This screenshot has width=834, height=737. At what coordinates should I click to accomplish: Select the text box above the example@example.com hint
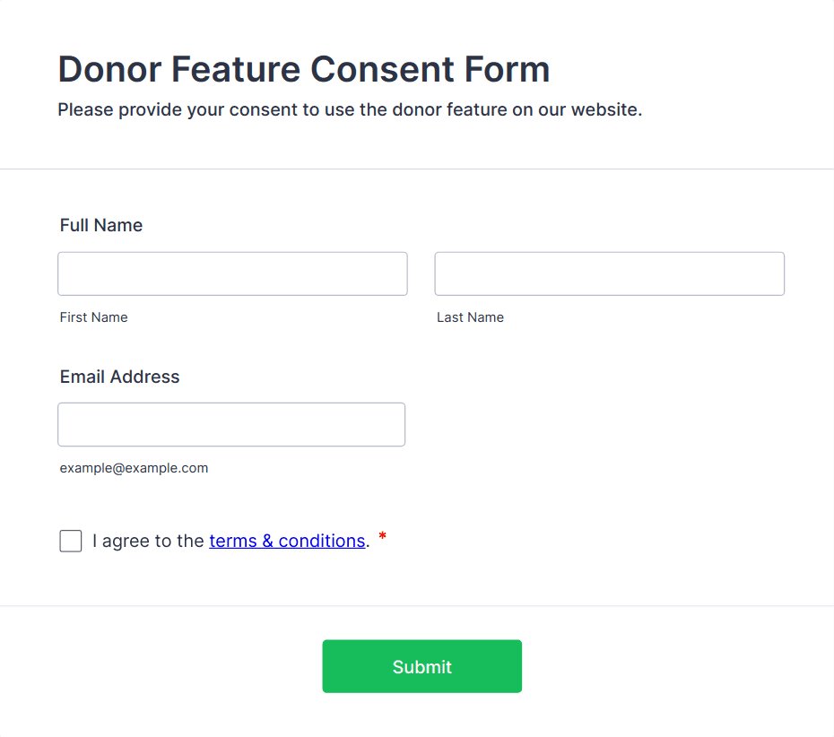click(231, 424)
